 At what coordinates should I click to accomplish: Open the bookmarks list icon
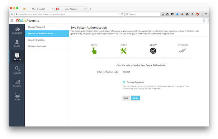click(x=168, y=14)
